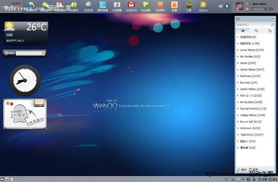Click the weather widget sun icon
This screenshot has width=278, height=182.
(x=9, y=27)
